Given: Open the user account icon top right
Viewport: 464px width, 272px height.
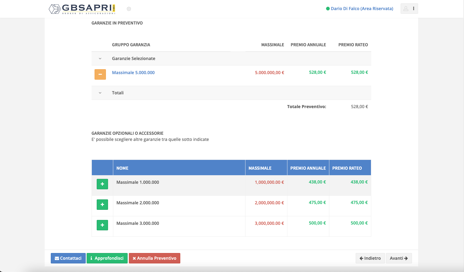Looking at the screenshot, I should click(406, 9).
